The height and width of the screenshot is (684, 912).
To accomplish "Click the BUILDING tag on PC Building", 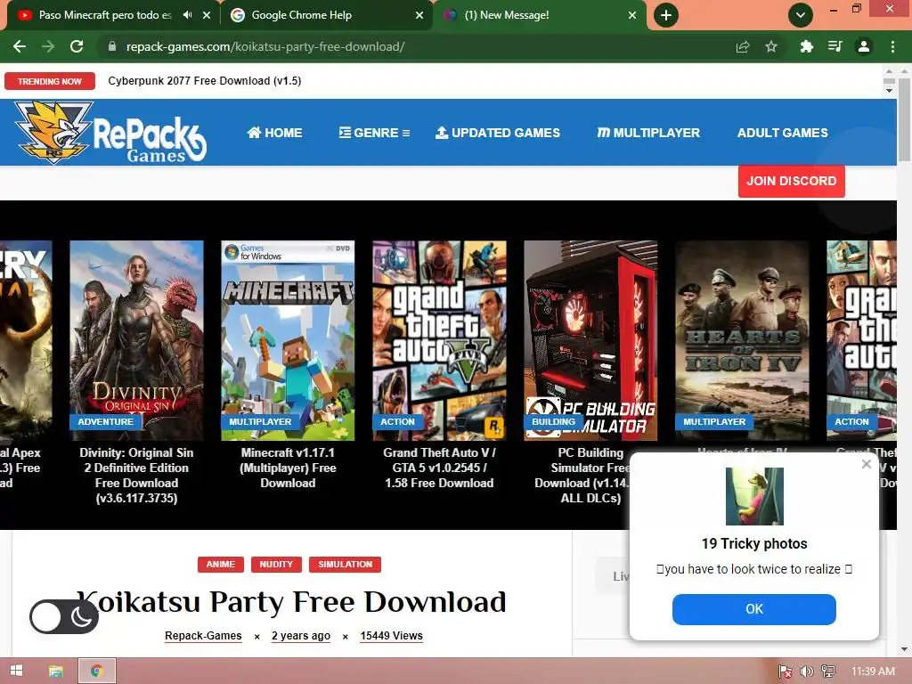I will [553, 421].
